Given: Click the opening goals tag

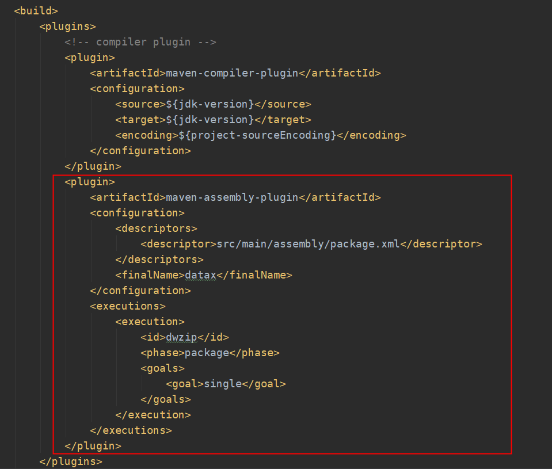Looking at the screenshot, I should 162,368.
